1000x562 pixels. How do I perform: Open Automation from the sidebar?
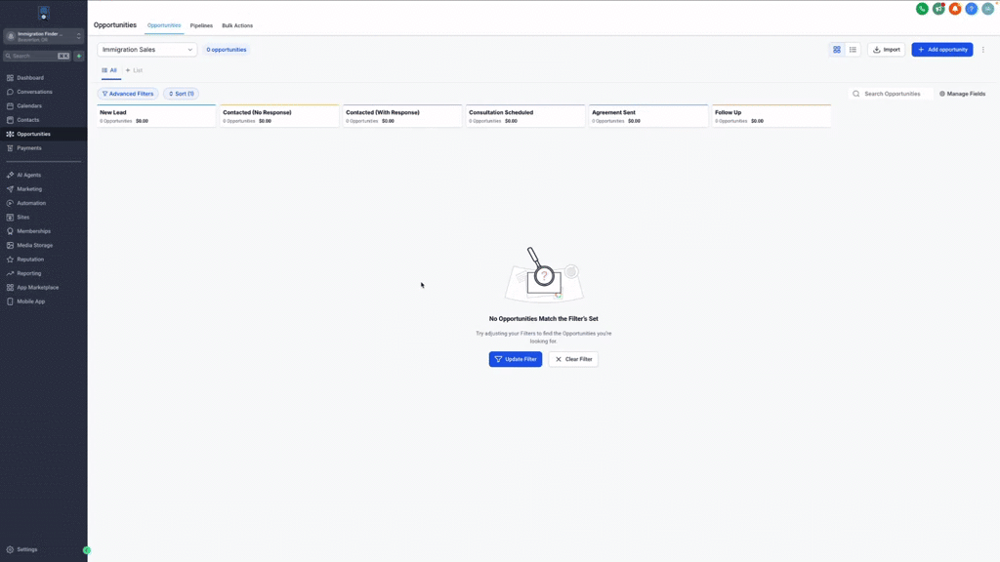(31, 203)
